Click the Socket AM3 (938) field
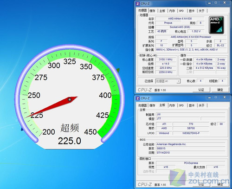Image resolution: width=232 pixels, height=189 pixels. coord(180,27)
